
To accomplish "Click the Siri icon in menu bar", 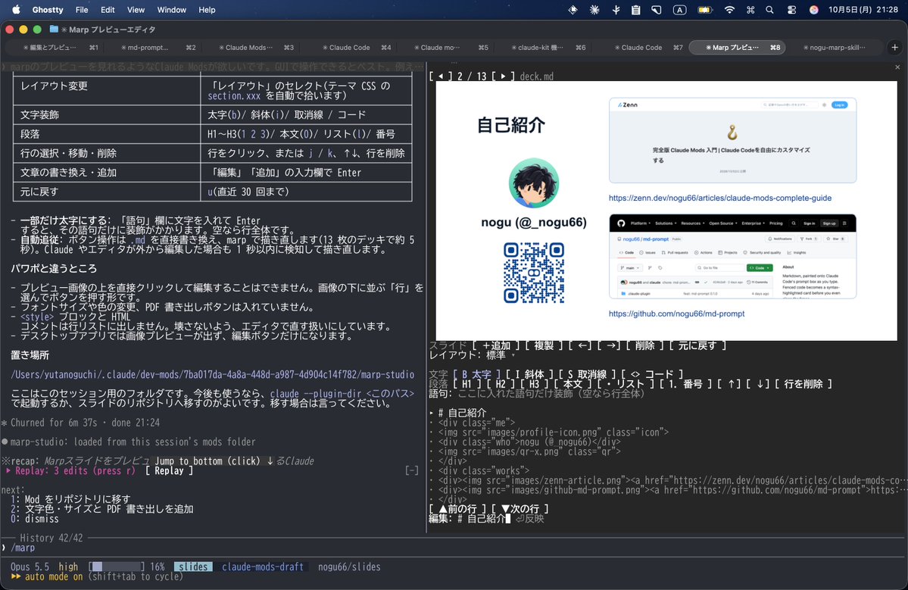I will point(813,9).
